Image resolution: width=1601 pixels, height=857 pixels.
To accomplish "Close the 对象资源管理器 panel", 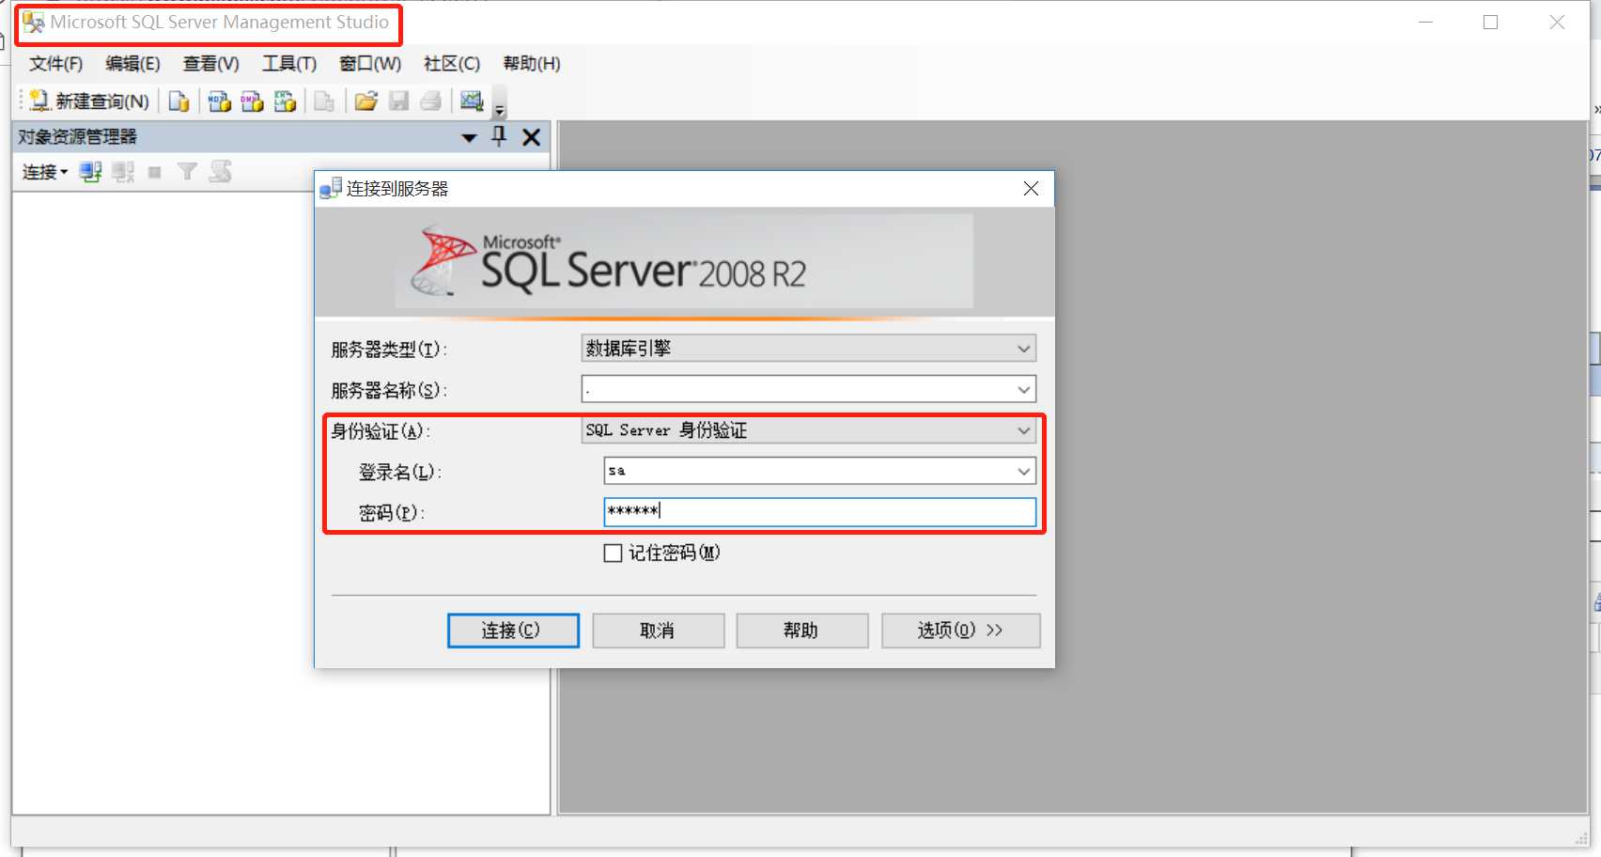I will (x=531, y=137).
